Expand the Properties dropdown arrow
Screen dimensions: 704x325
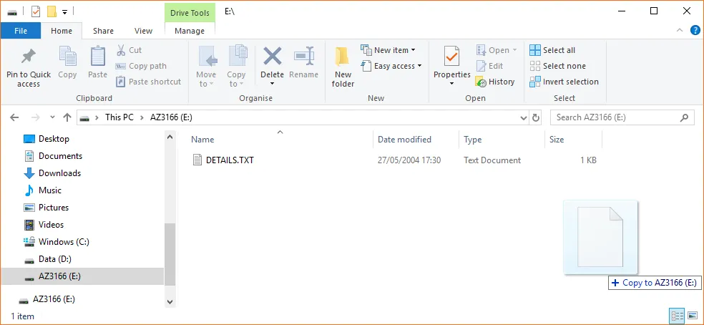[x=451, y=84]
